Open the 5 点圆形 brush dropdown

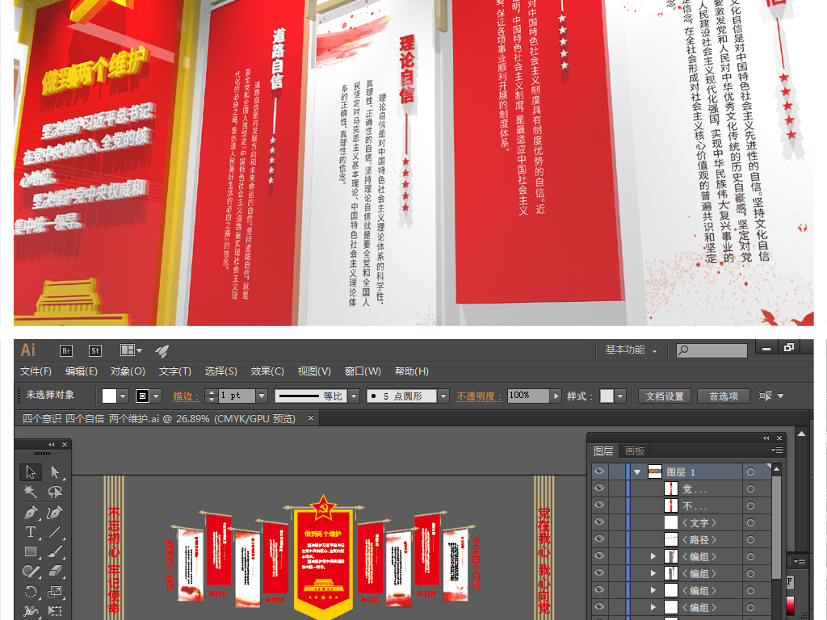(x=443, y=396)
